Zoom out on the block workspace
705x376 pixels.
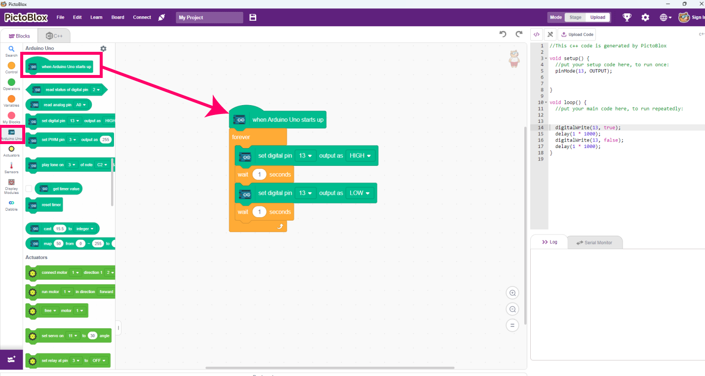pyautogui.click(x=512, y=309)
